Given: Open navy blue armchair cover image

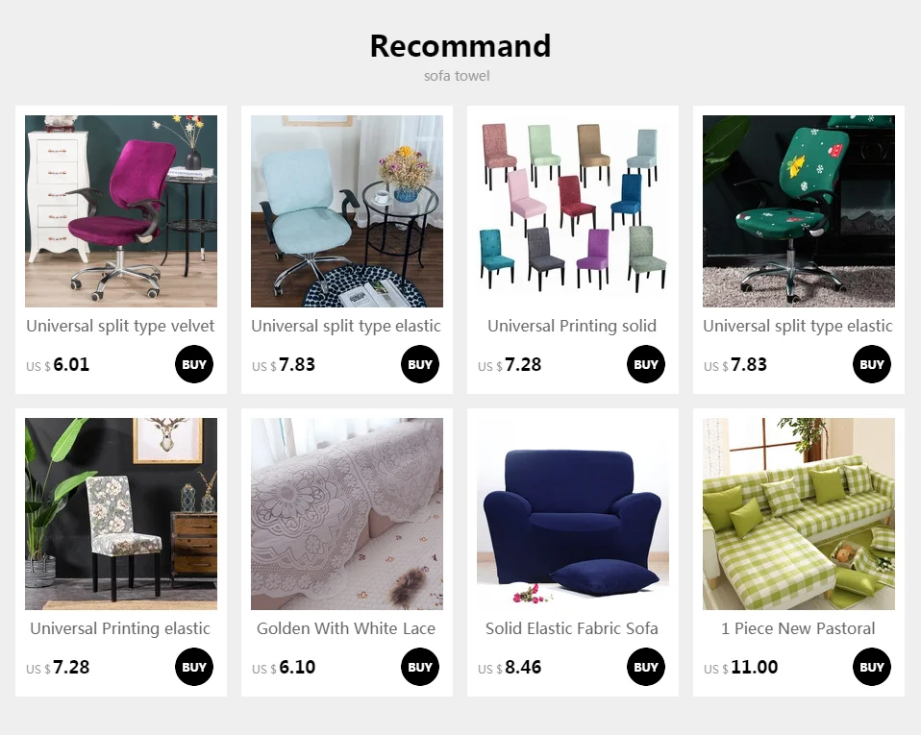Looking at the screenshot, I should 573,514.
